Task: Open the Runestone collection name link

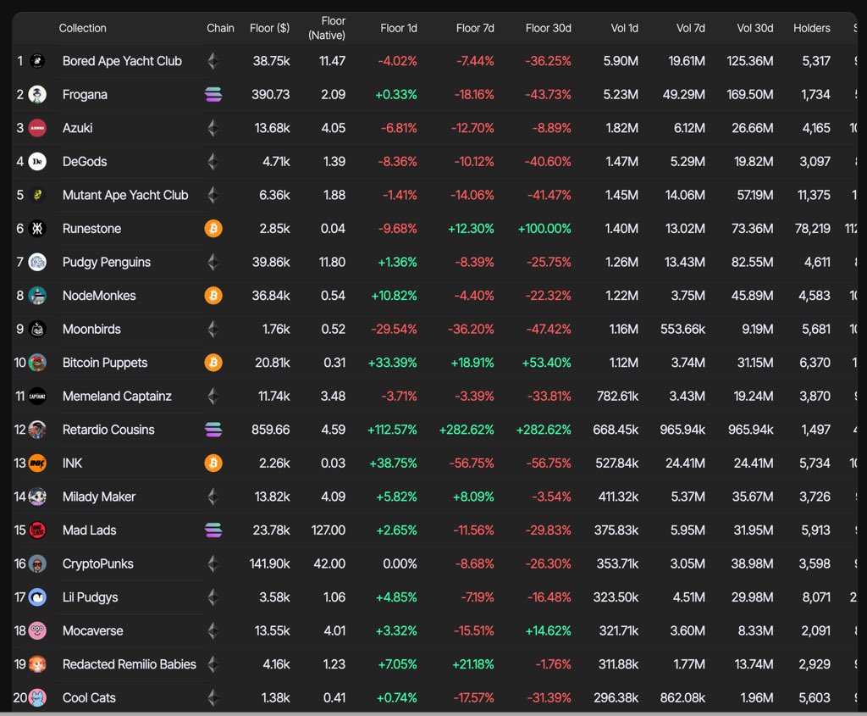Action: (91, 229)
